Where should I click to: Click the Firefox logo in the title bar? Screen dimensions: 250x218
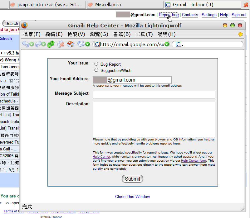pyautogui.click(x=24, y=25)
